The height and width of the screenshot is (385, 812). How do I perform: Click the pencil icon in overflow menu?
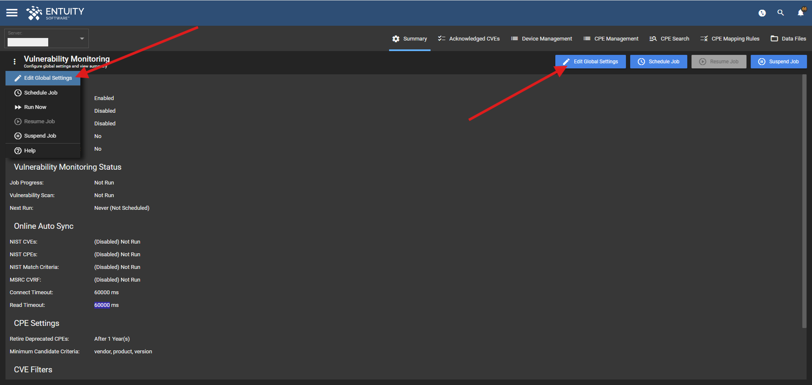click(18, 78)
